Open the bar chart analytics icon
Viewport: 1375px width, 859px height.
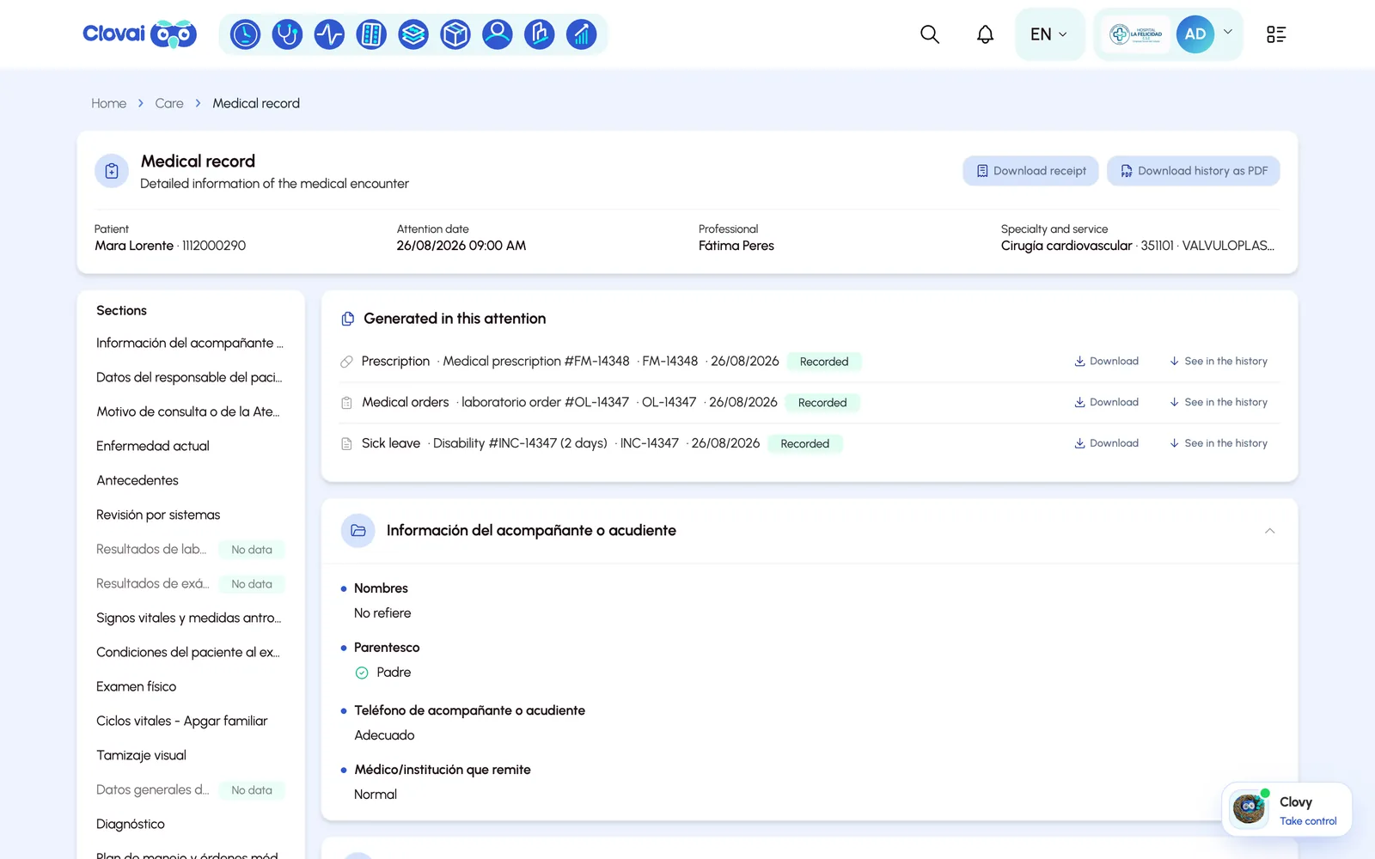(x=582, y=34)
